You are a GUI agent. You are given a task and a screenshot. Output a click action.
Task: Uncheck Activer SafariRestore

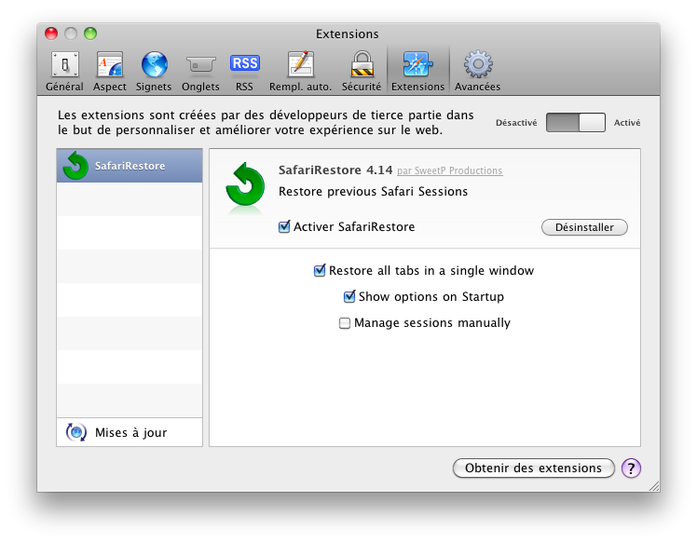coord(284,226)
